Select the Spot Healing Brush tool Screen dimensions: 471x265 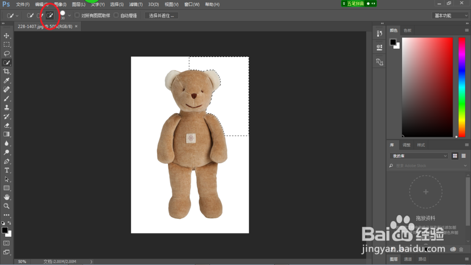pyautogui.click(x=6, y=89)
